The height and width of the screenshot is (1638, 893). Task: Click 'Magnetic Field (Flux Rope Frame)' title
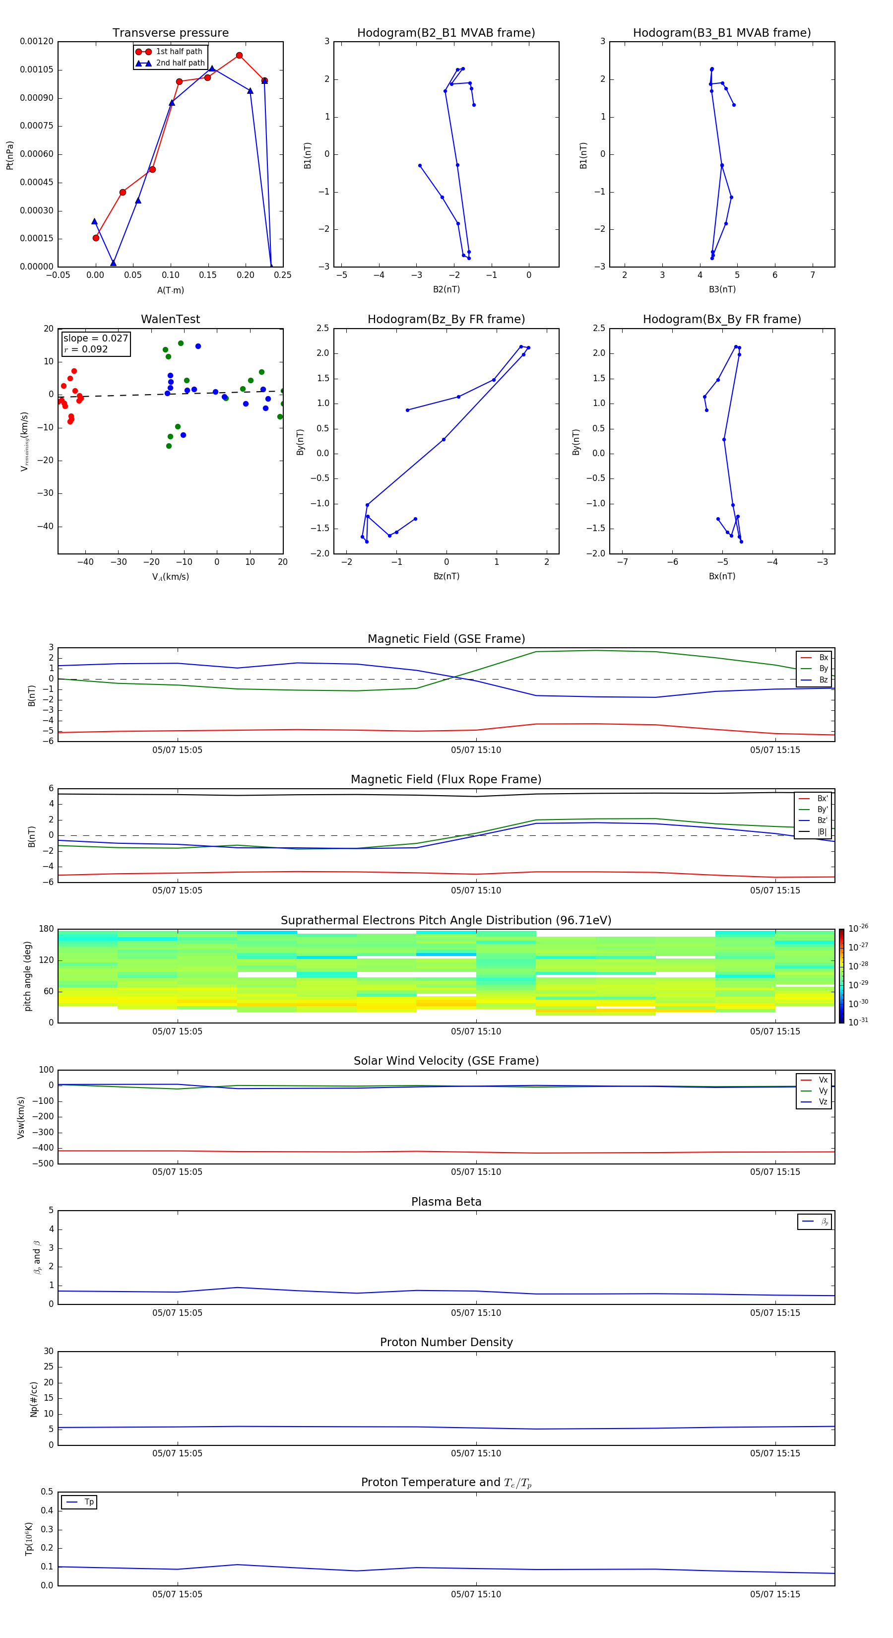[x=446, y=780]
